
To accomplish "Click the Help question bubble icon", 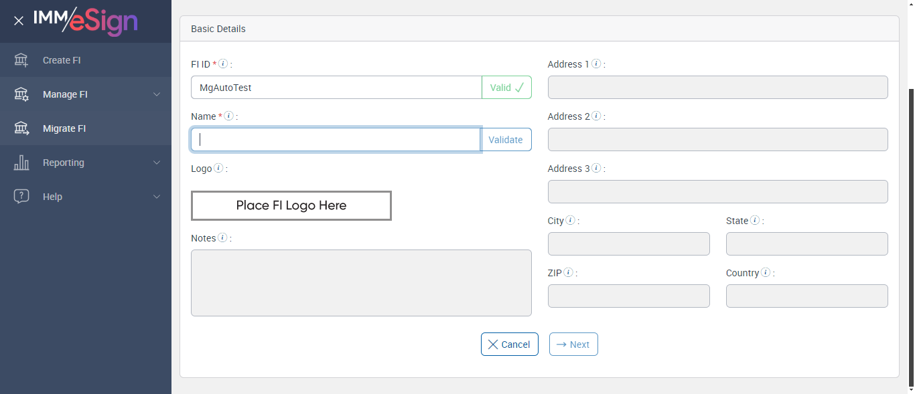I will click(21, 197).
